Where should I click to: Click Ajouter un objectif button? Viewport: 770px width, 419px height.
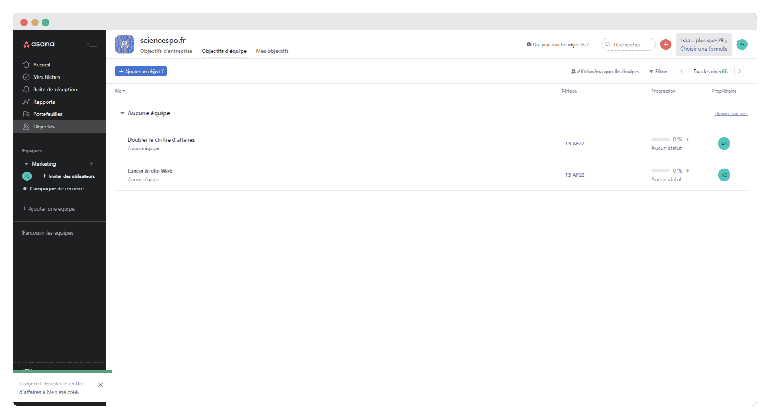pos(141,71)
